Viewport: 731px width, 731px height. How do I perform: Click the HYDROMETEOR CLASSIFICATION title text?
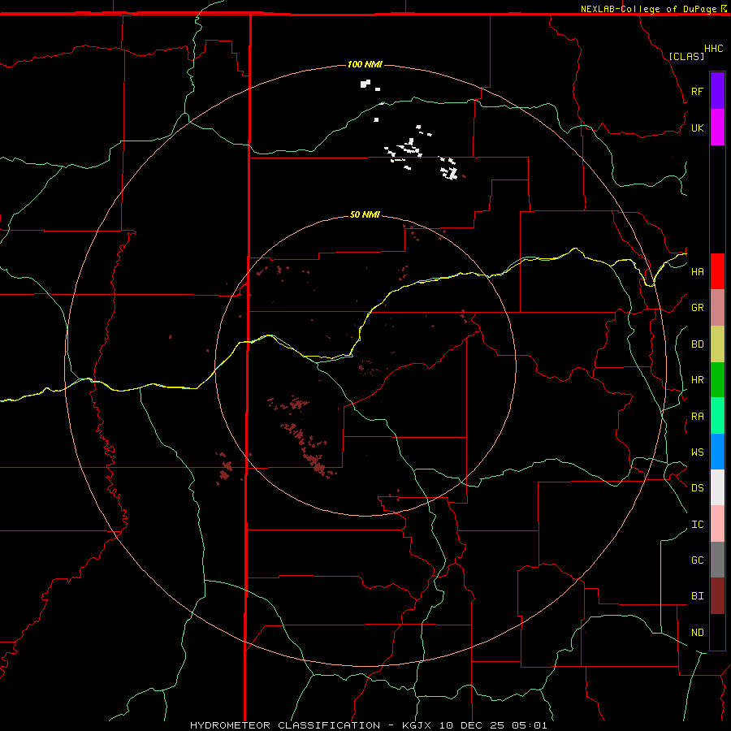pyautogui.click(x=285, y=725)
